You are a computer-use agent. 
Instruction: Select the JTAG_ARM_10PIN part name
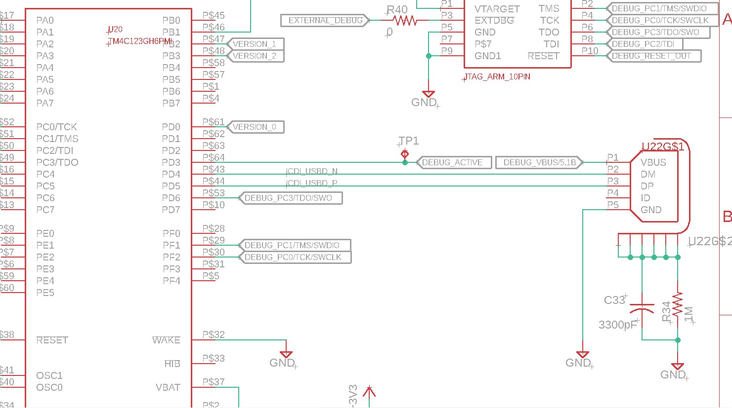coord(497,77)
